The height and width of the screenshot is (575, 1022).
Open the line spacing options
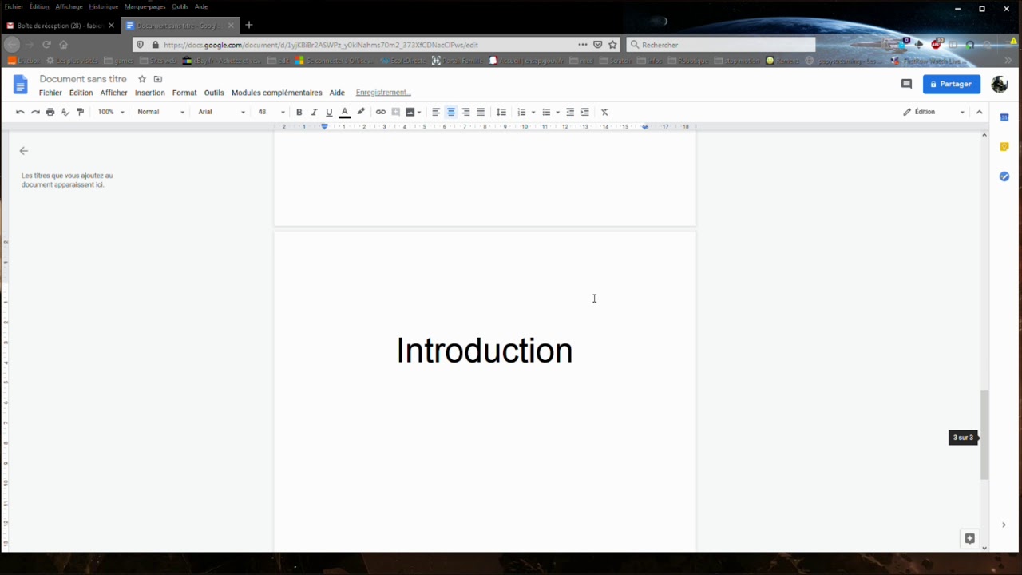tap(501, 112)
